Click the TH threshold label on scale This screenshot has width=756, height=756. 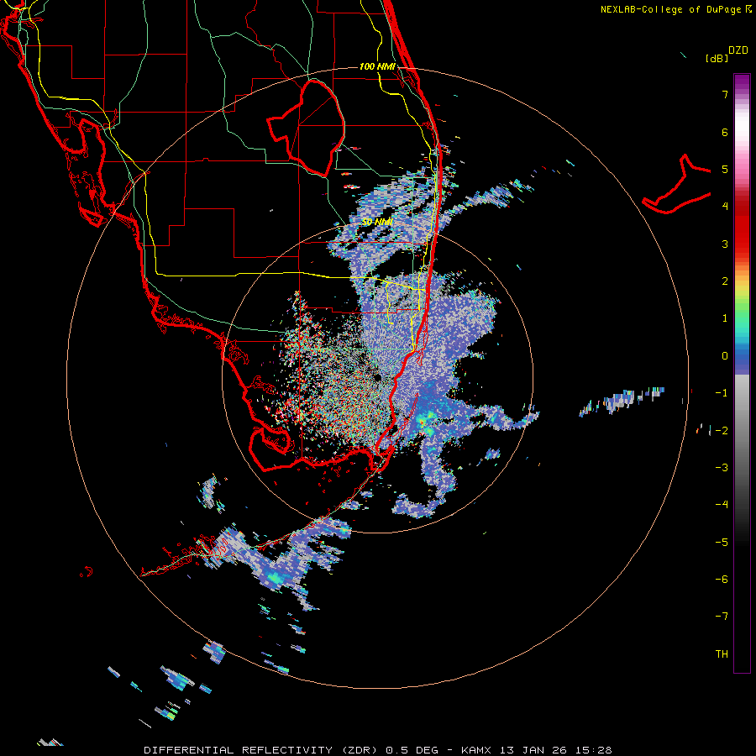[x=722, y=654]
